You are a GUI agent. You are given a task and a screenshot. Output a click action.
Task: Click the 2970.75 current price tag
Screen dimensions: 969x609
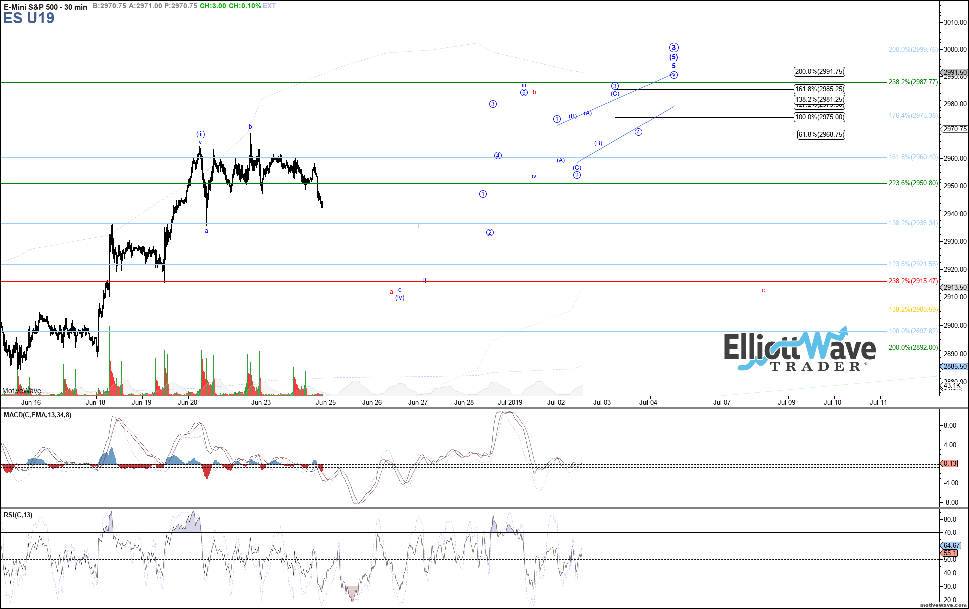tap(955, 129)
